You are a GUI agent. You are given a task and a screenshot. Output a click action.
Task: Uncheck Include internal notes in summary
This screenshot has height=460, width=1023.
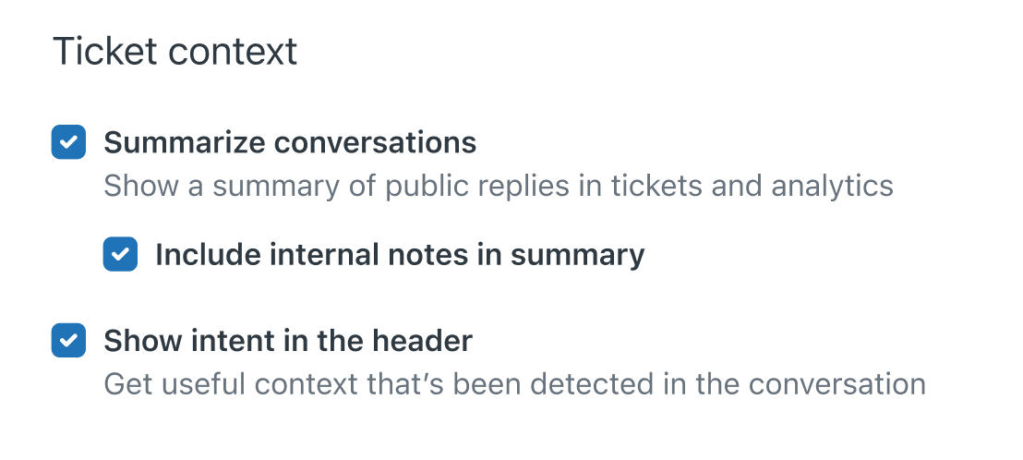(x=120, y=254)
